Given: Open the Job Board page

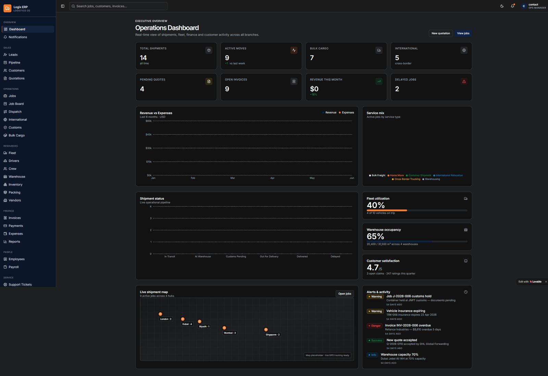Looking at the screenshot, I should [x=28, y=104].
